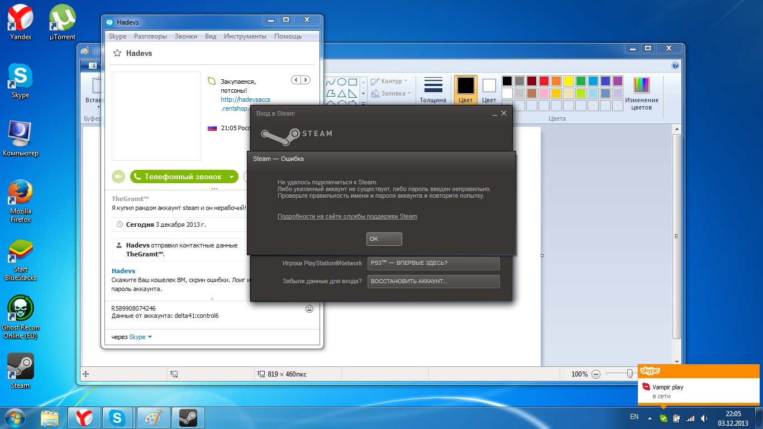Open Paint help question mark icon

click(675, 65)
